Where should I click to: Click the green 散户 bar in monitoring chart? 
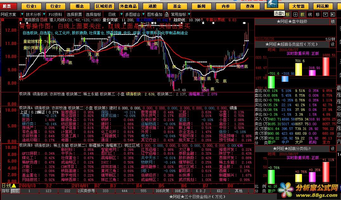click(x=271, y=82)
